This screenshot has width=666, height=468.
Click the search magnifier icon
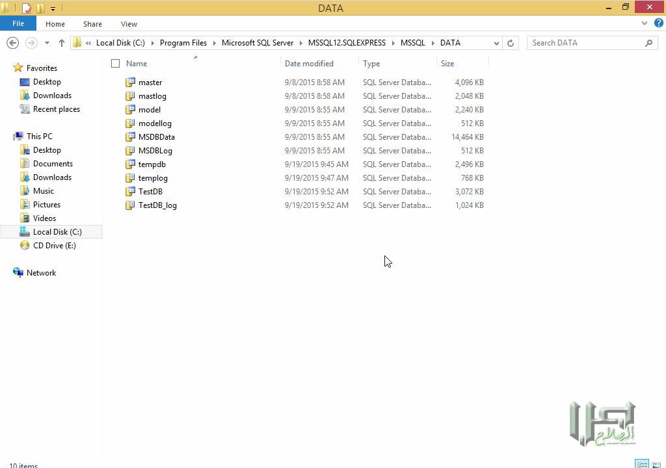[x=648, y=43]
